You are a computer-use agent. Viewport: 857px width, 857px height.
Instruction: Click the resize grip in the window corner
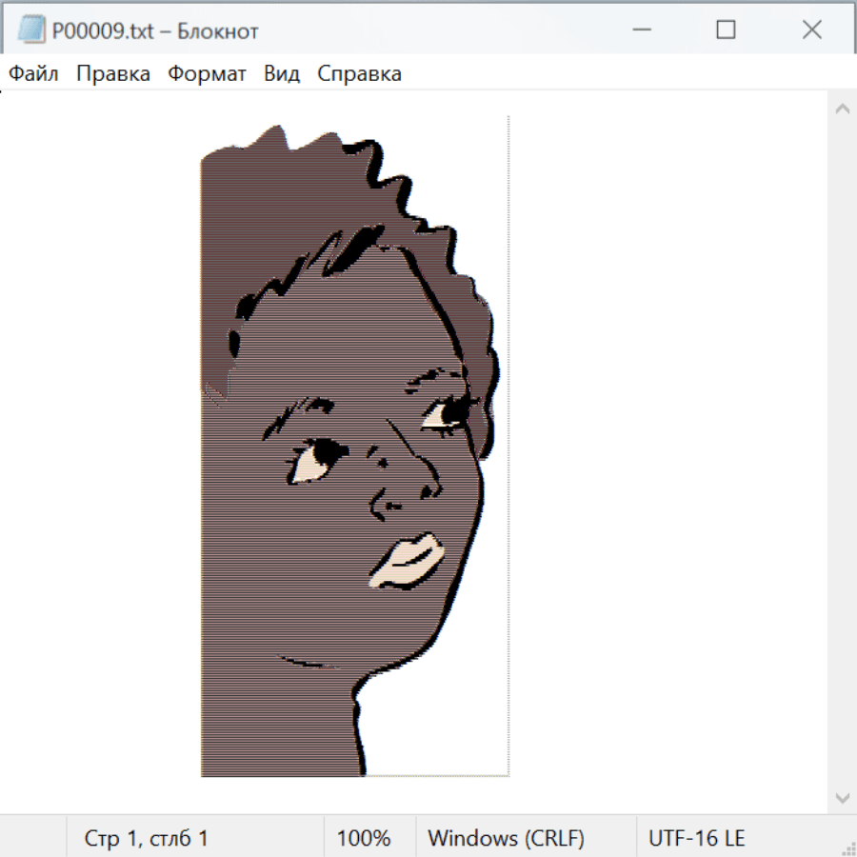848,848
